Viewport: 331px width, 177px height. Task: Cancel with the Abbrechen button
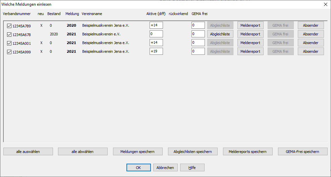point(165,168)
